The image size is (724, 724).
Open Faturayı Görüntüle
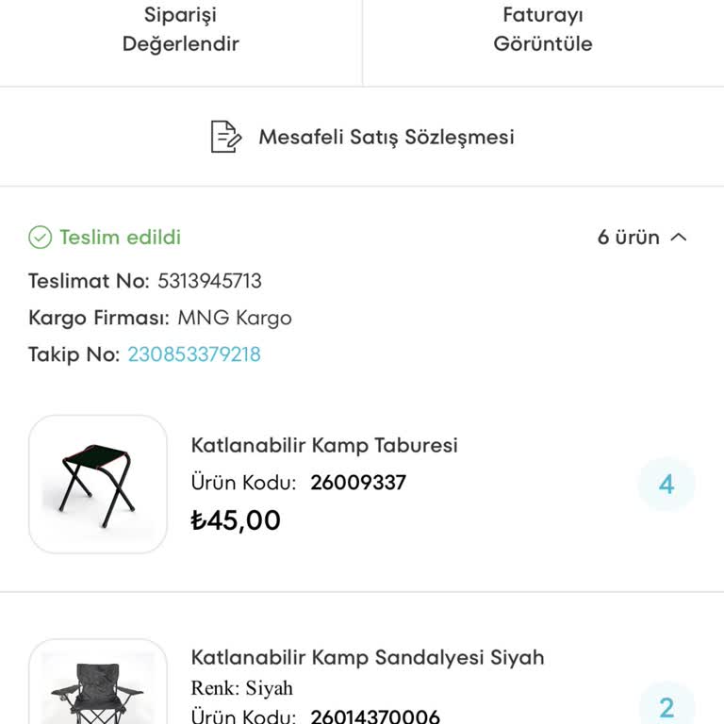543,29
